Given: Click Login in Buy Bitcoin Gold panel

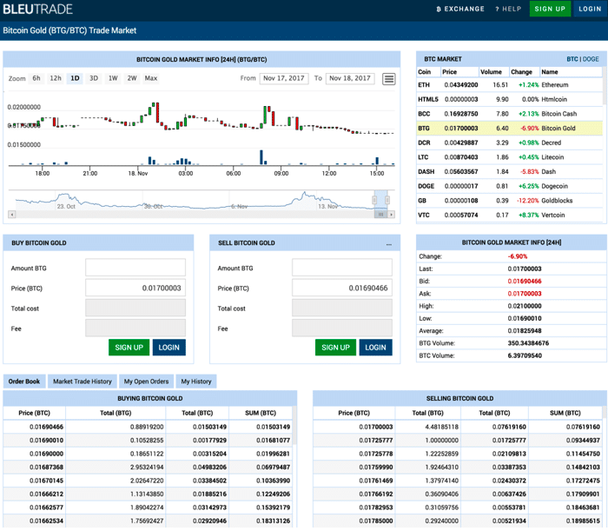Looking at the screenshot, I should 169,348.
